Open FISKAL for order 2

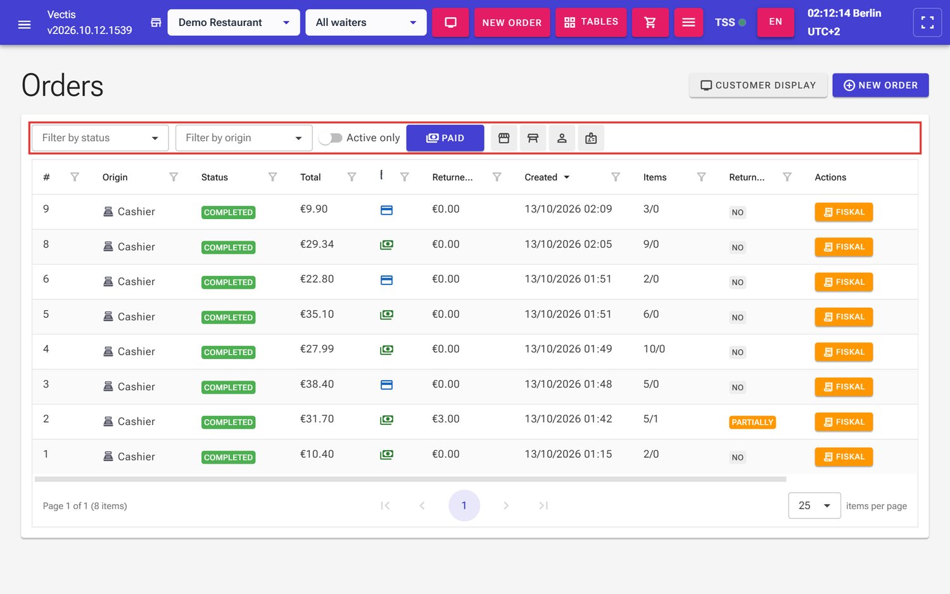point(844,422)
